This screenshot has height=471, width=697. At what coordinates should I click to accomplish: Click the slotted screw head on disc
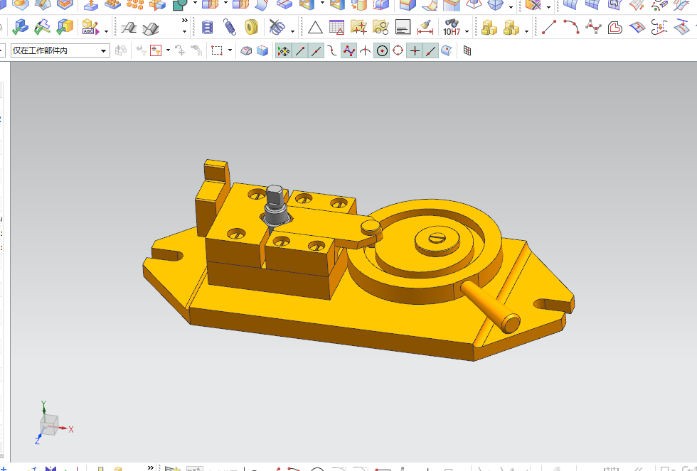point(437,239)
